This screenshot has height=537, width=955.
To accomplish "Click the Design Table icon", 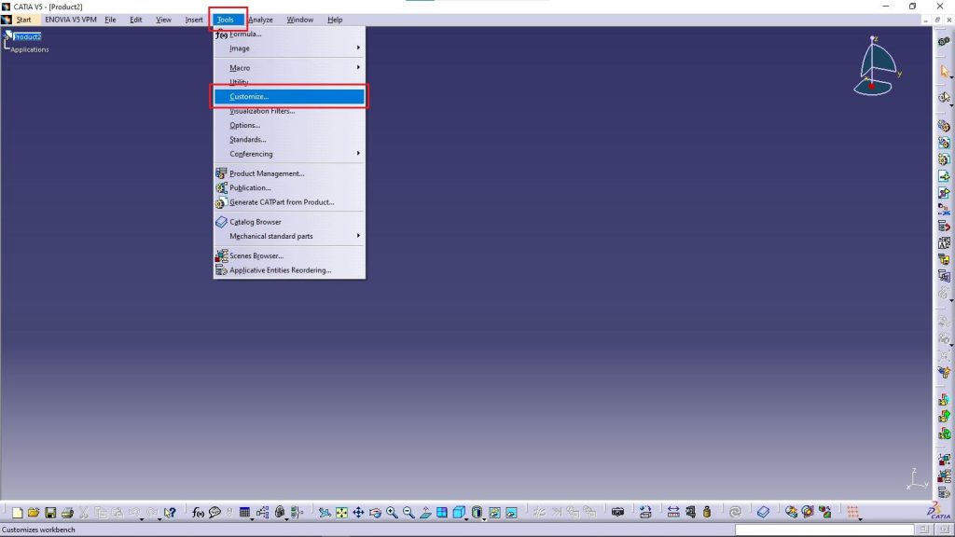I will tap(245, 513).
